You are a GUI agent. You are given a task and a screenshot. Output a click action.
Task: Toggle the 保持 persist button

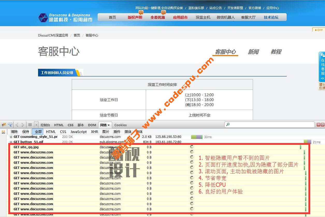click(26, 132)
